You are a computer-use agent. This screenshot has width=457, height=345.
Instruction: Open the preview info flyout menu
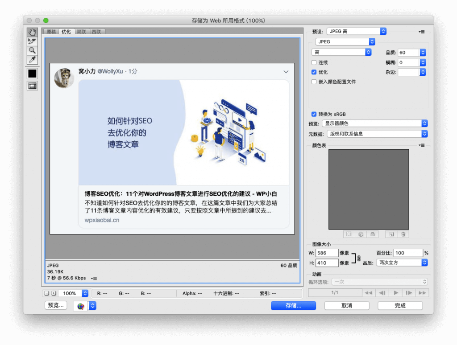coord(94,278)
